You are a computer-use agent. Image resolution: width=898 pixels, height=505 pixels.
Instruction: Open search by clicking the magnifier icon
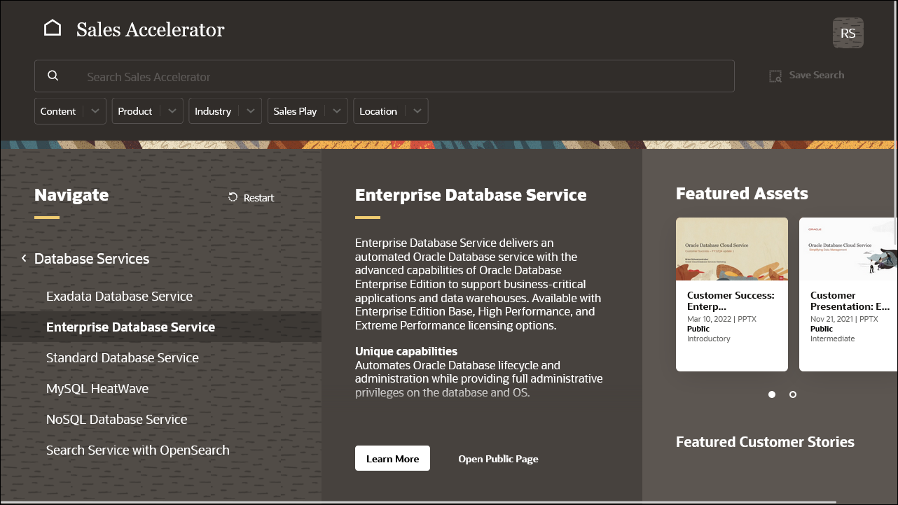point(53,75)
